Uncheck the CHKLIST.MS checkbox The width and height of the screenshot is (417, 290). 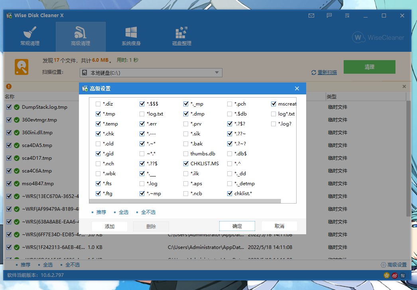(186, 164)
